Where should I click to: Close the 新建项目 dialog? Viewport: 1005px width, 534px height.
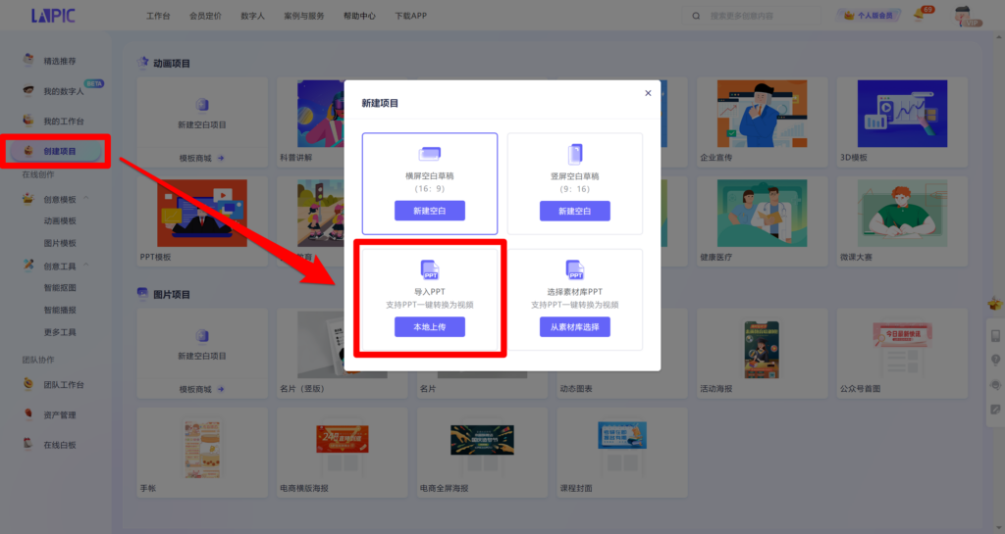tap(648, 93)
